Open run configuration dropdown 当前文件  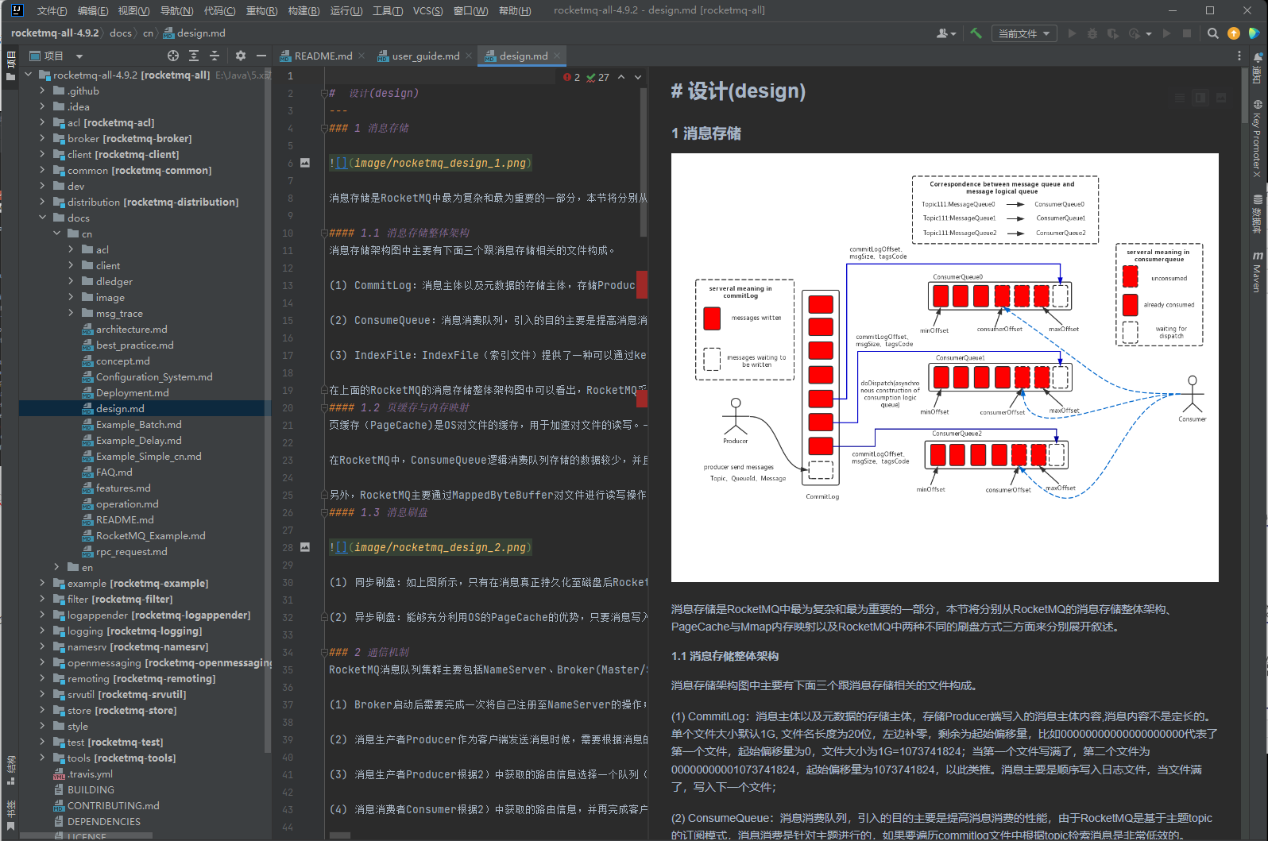(x=1023, y=33)
